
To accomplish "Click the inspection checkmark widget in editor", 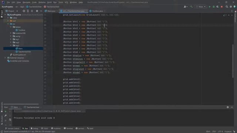I will click(x=225, y=15).
